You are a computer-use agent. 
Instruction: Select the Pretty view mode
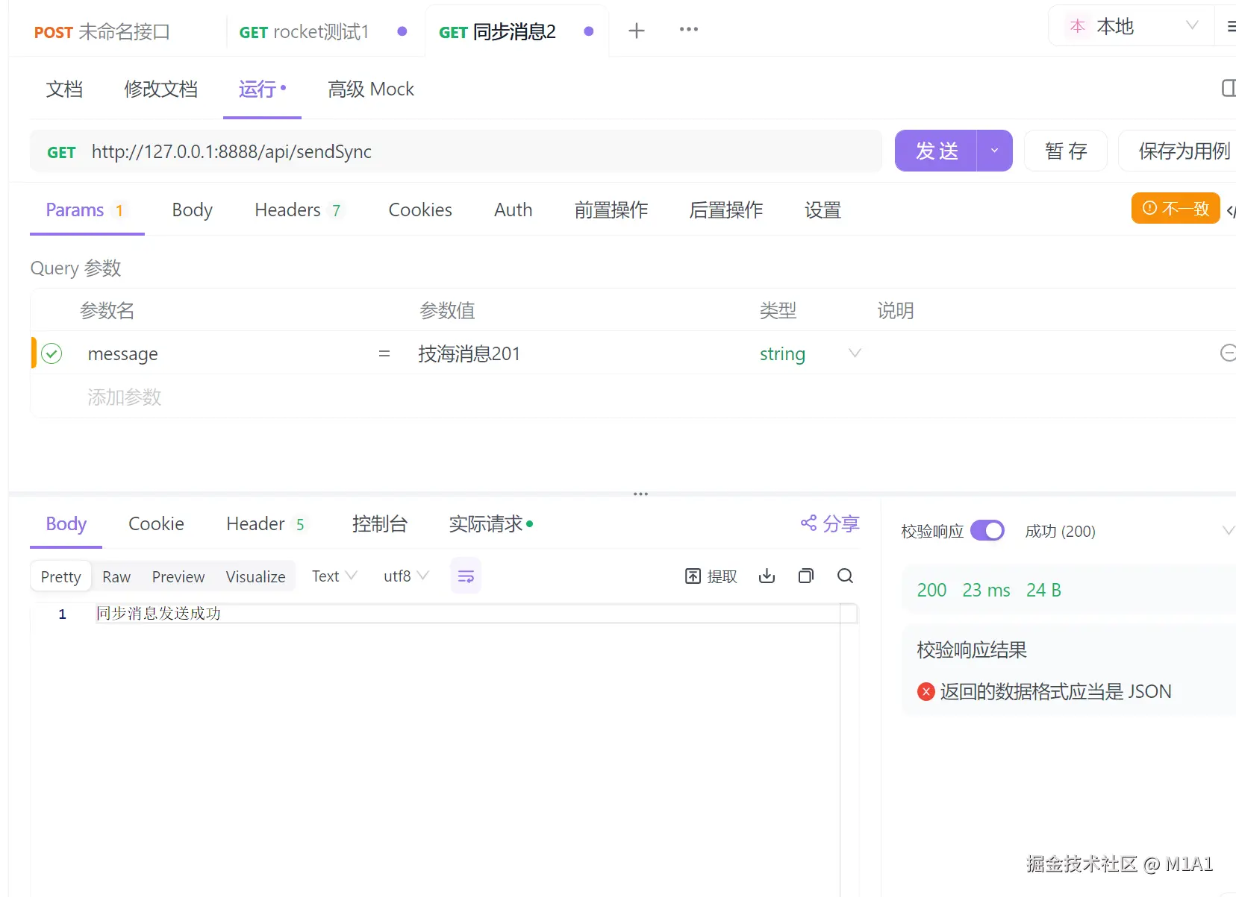pyautogui.click(x=61, y=576)
